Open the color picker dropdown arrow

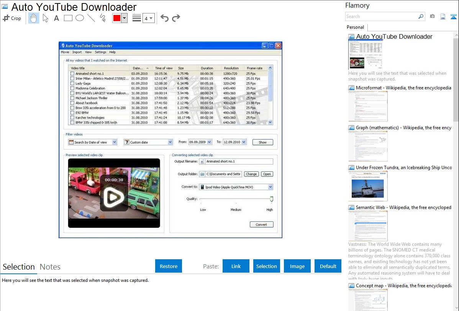[124, 18]
